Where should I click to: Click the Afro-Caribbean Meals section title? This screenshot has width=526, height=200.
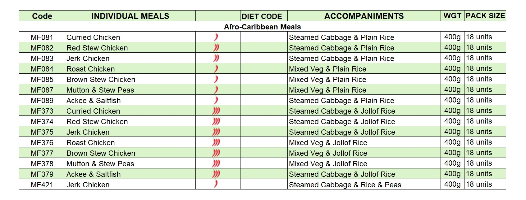[x=262, y=27]
